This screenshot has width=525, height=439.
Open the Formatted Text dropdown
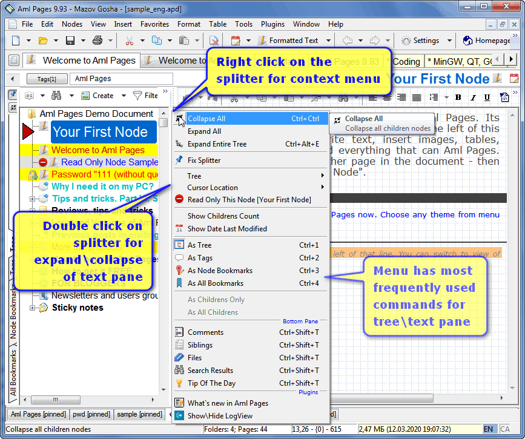point(328,41)
